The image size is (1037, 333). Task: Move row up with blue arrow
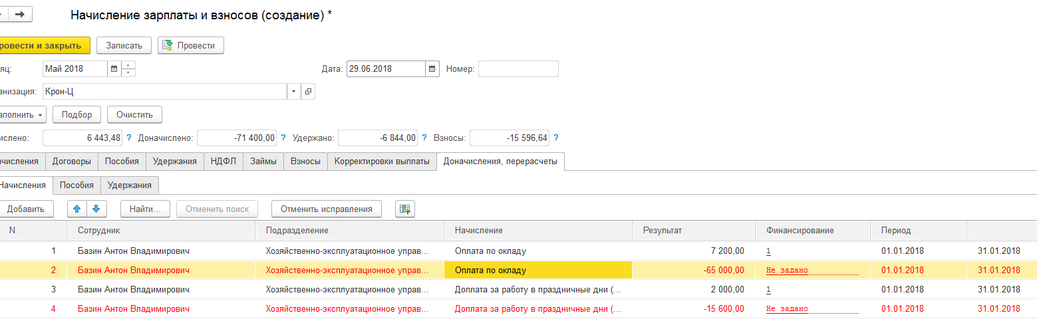coord(77,209)
